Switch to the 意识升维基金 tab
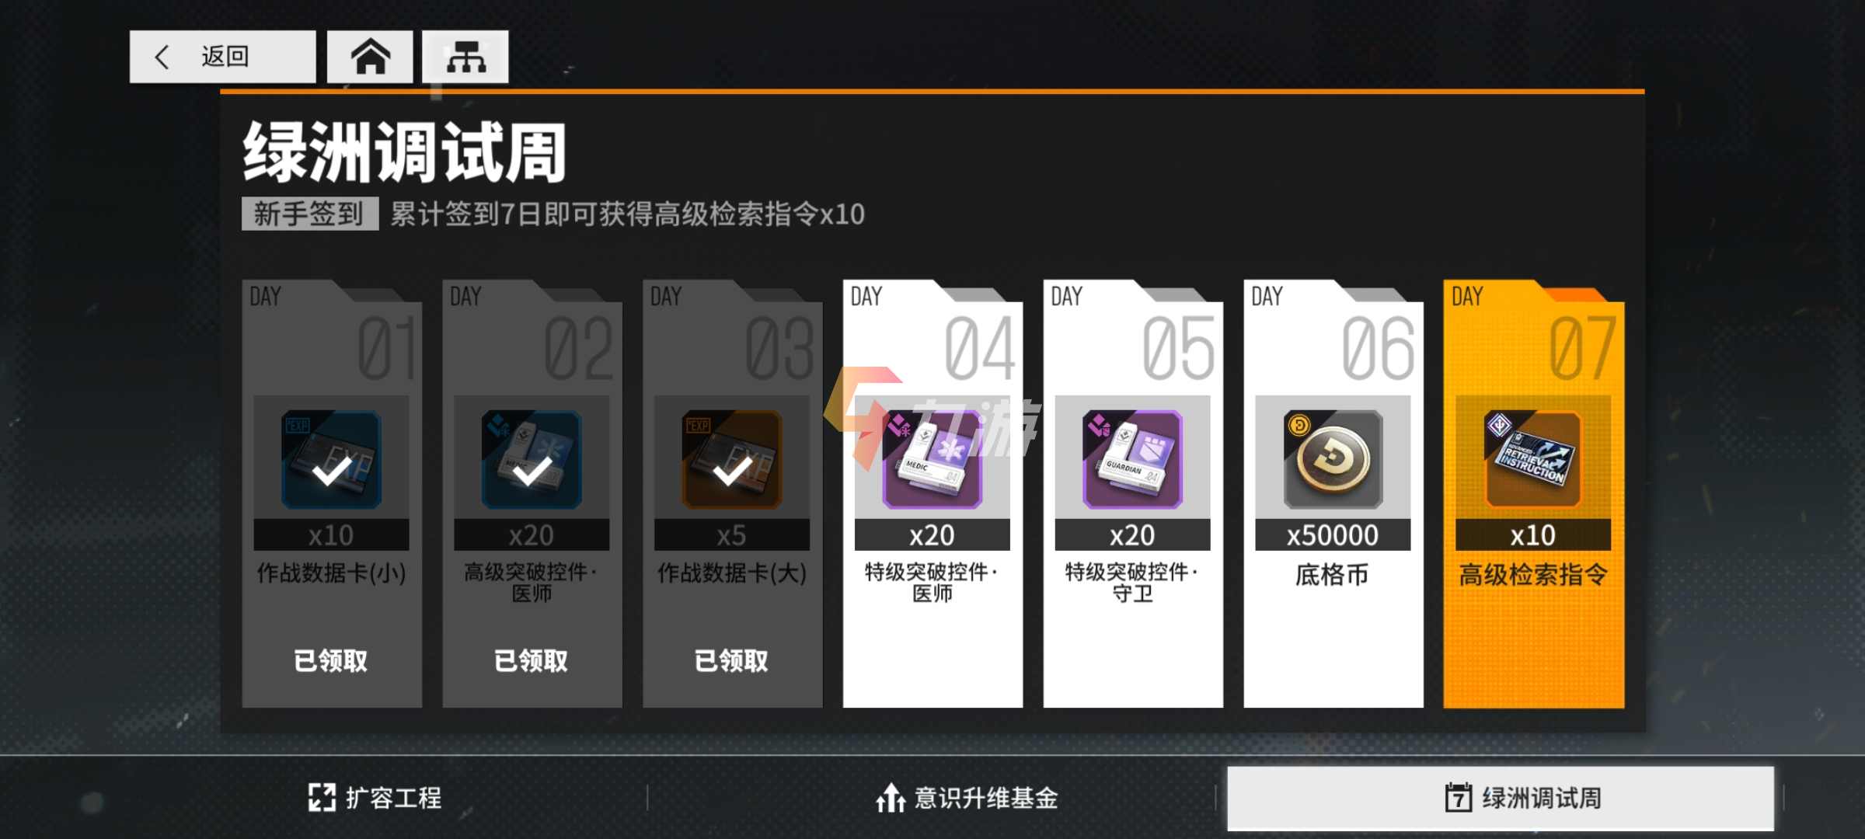The image size is (1865, 839). [x=967, y=798]
